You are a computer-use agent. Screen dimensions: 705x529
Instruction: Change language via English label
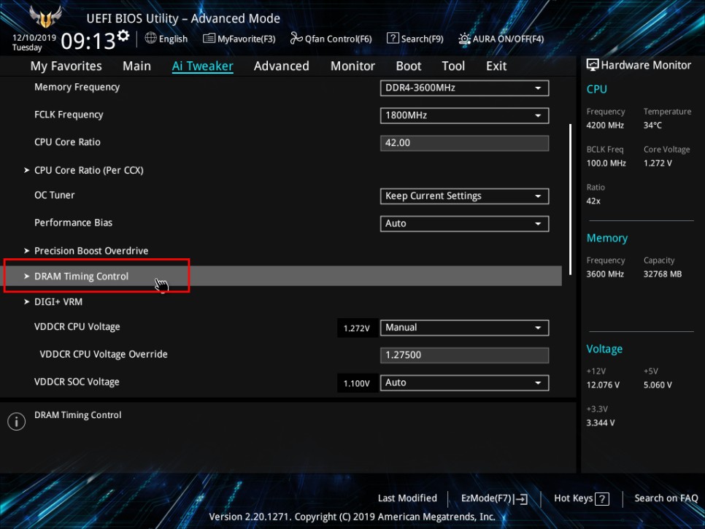click(x=173, y=39)
